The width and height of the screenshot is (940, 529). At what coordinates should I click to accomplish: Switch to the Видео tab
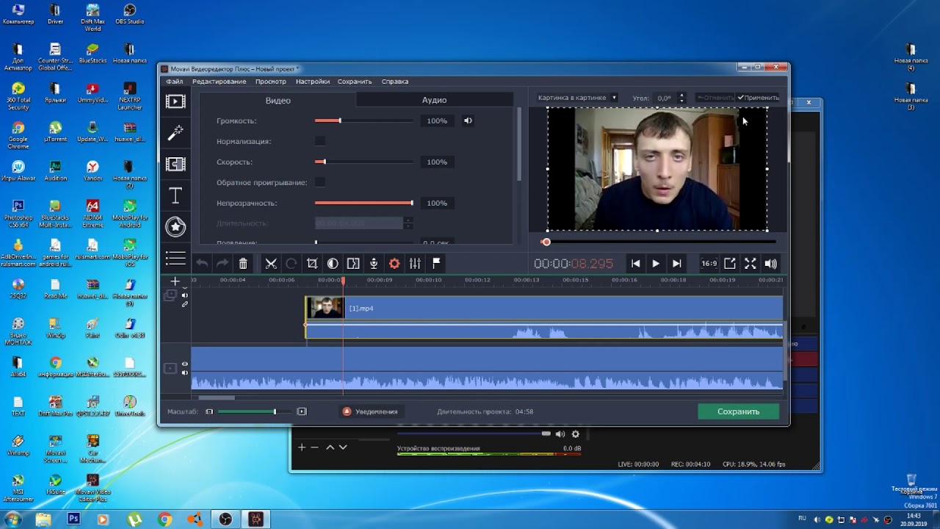point(278,100)
